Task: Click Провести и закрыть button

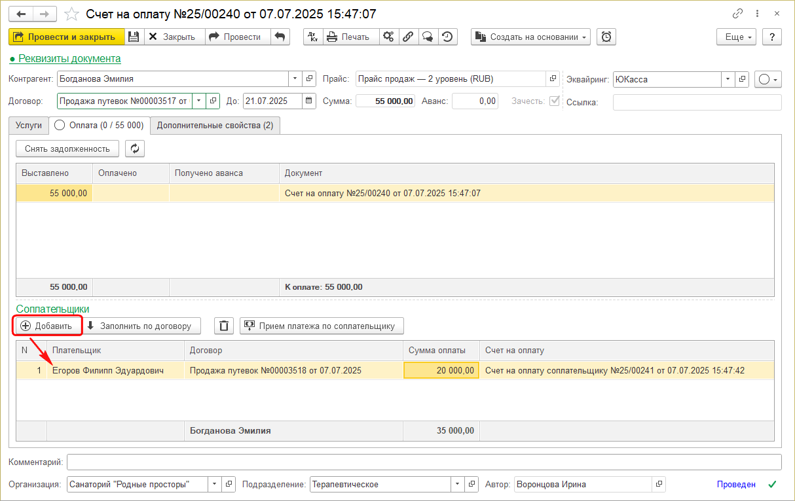Action: [66, 37]
